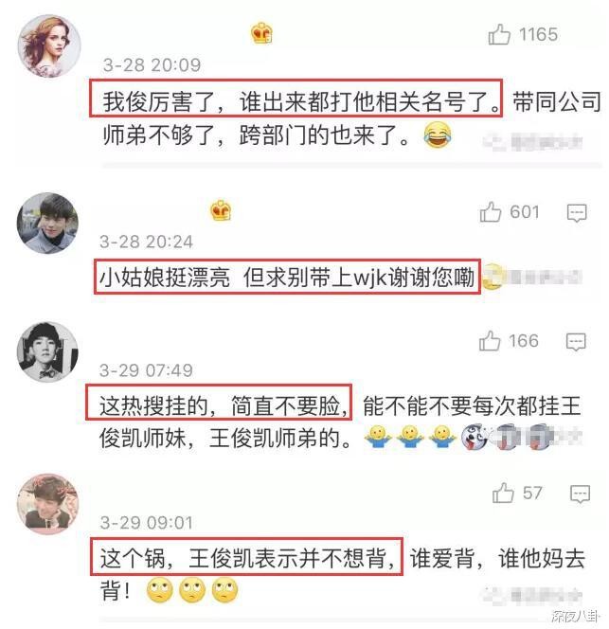609x629 pixels.
Task: Click the 3-29 09:01 timestamp
Action: (147, 523)
